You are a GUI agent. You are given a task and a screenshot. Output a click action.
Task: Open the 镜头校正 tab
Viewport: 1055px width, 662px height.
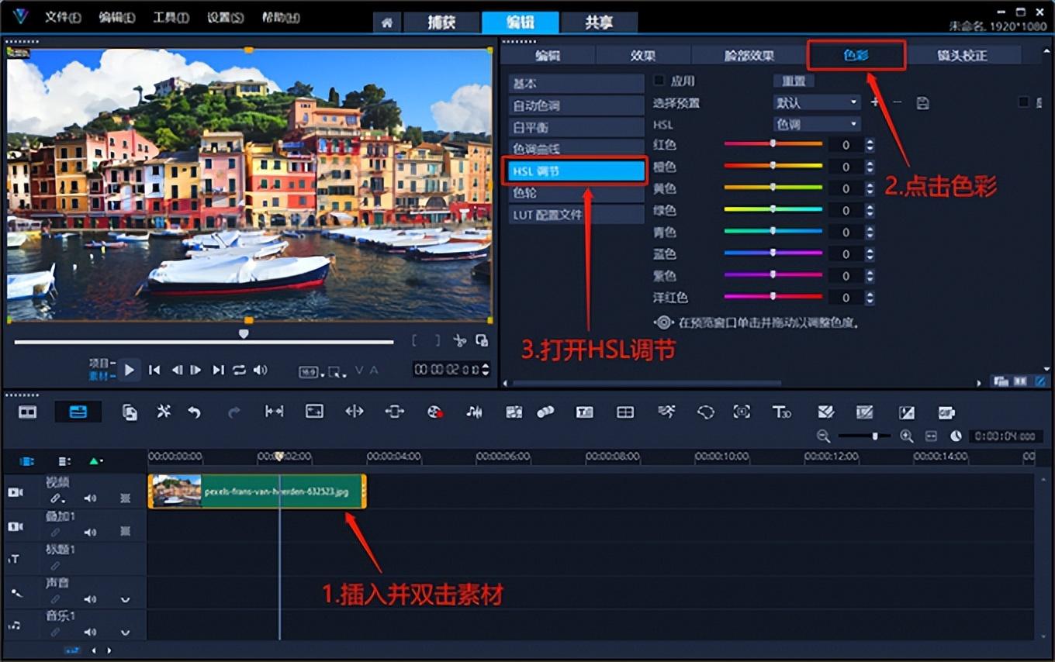pyautogui.click(x=962, y=55)
